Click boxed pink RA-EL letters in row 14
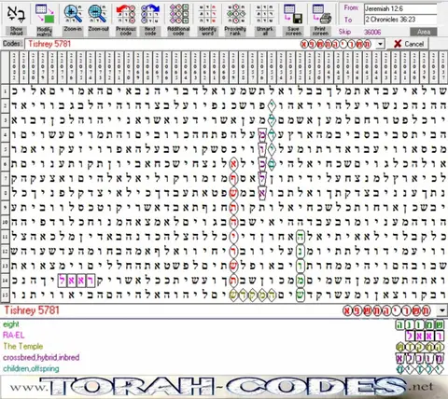The image size is (448, 399). [x=77, y=281]
